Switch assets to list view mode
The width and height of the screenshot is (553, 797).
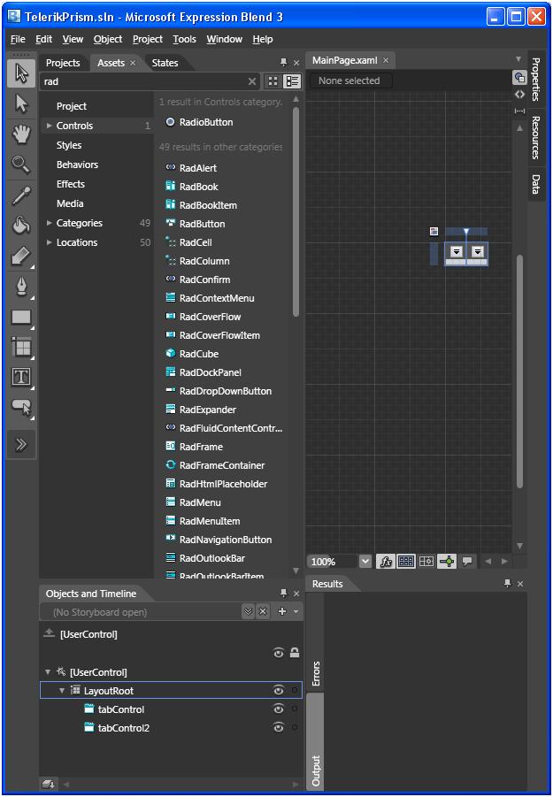pos(292,81)
